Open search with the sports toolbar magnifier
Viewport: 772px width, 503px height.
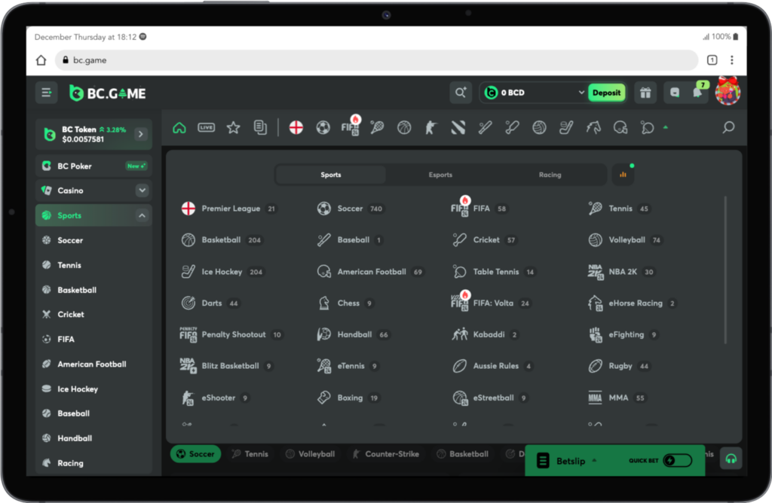coord(729,128)
